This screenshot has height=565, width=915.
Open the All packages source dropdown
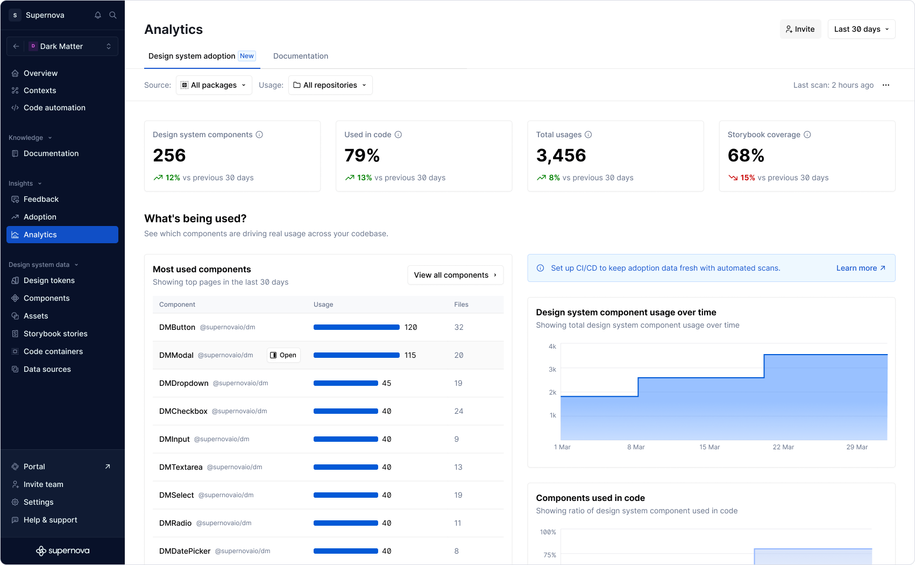tap(214, 85)
